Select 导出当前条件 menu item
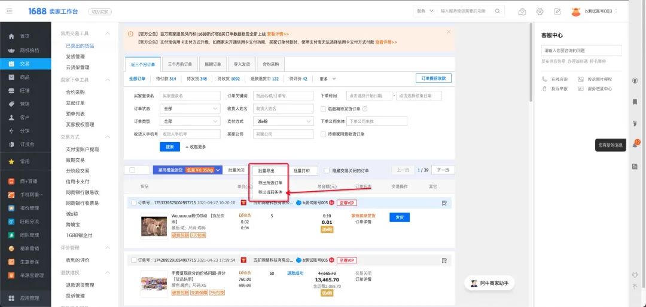Viewport: 646px width, 307px height. click(270, 192)
